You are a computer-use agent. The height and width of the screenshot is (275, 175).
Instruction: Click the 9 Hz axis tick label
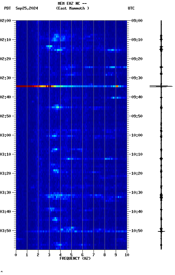tap(116, 255)
